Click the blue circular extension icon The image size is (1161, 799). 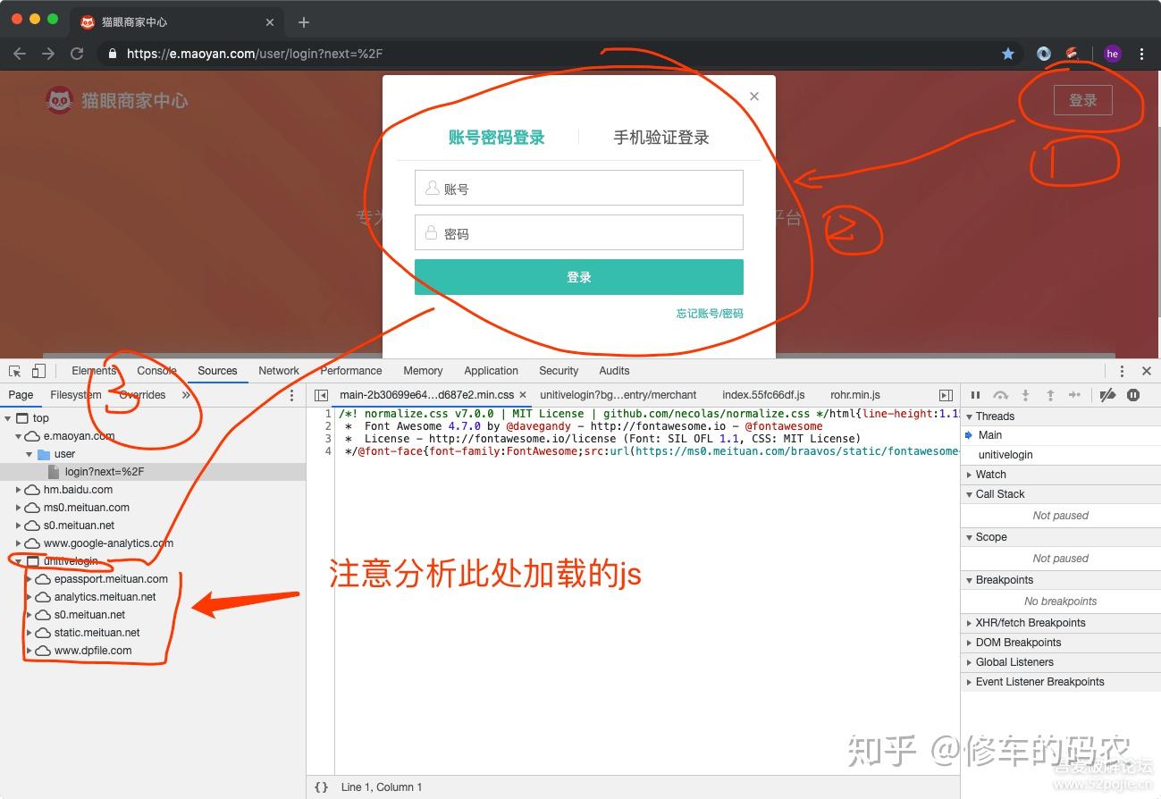pos(1044,54)
